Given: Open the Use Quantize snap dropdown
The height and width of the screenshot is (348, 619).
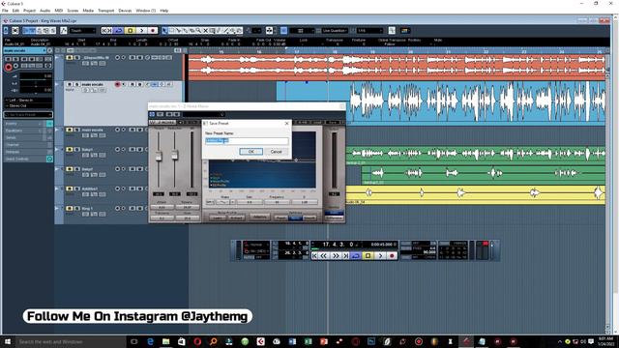Looking at the screenshot, I should [335, 30].
